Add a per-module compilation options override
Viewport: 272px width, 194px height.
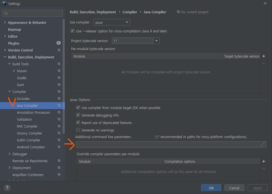coord(264,161)
